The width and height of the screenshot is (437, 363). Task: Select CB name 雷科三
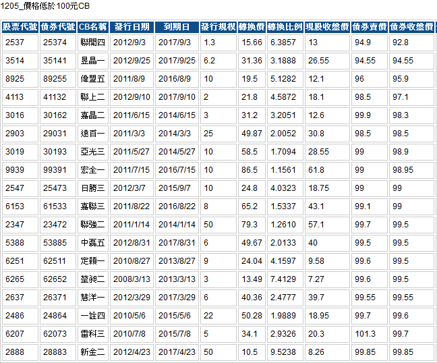[93, 334]
